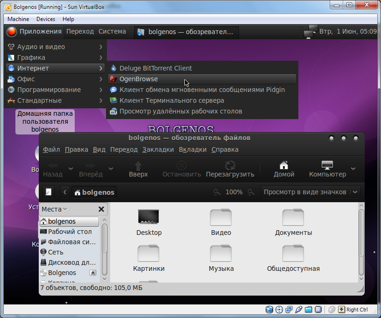Click VirtualBox optical disc status icon

[279, 310]
